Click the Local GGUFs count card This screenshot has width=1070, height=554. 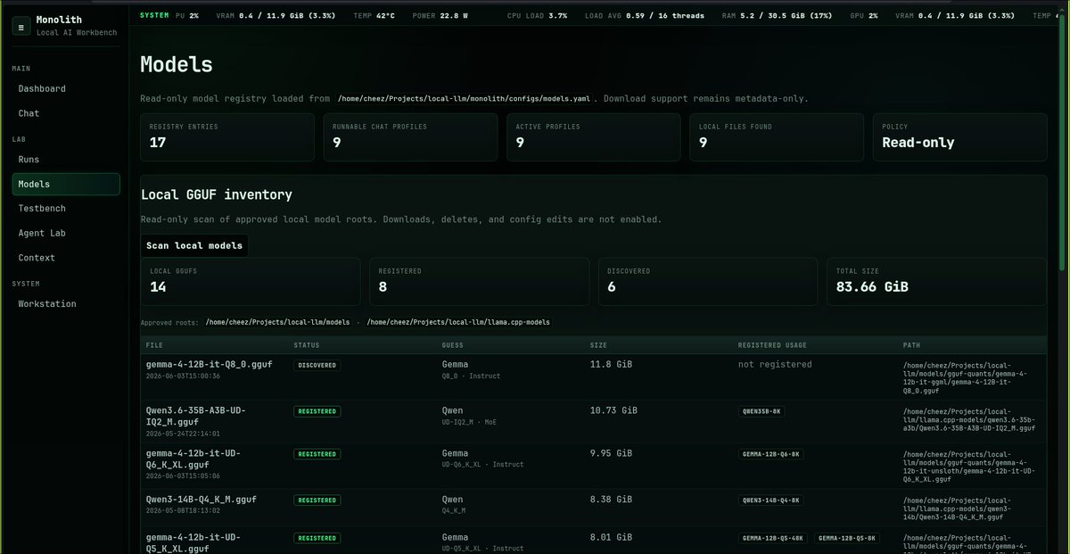click(251, 281)
